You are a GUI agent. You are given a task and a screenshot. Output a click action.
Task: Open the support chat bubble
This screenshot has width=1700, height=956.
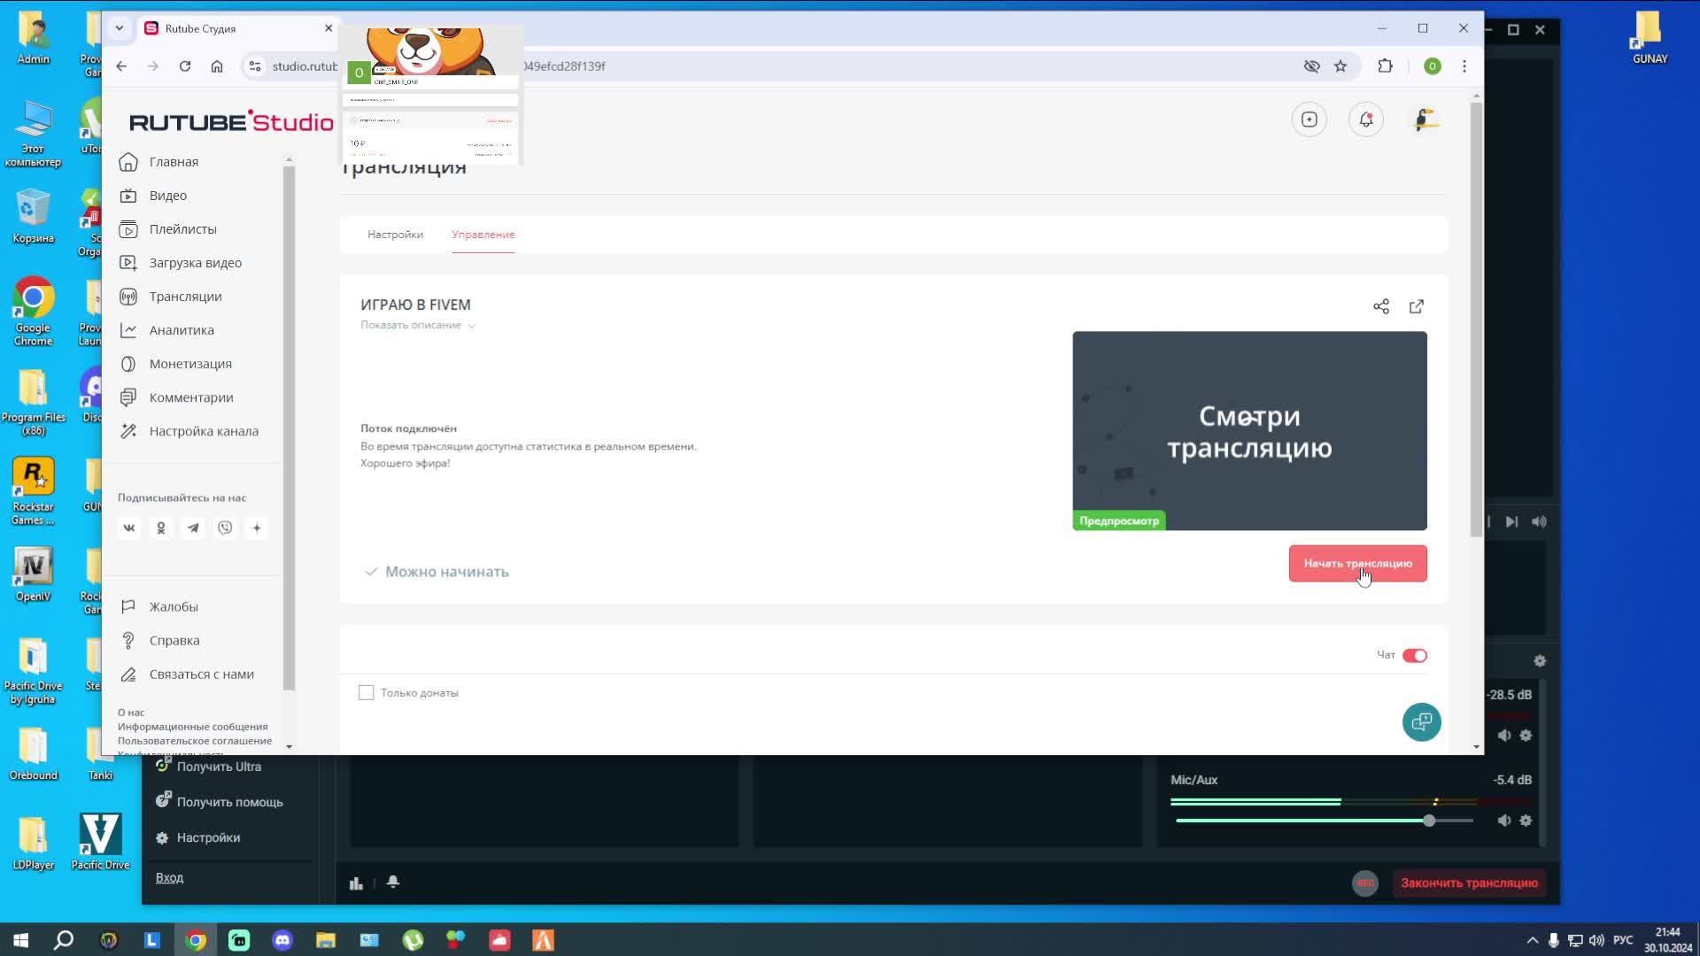tap(1421, 722)
